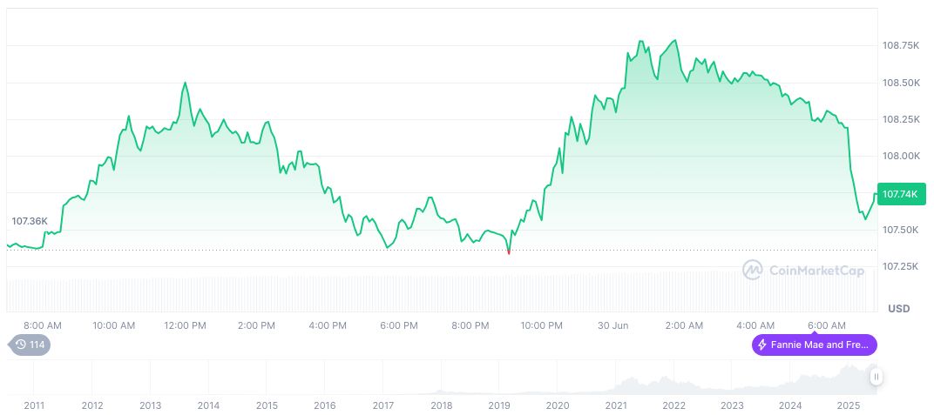
Task: Click the CoinMarketCap watermark logo
Action: tap(753, 271)
